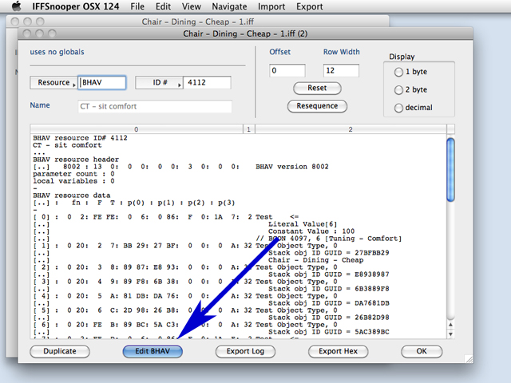Open the Navigate menu
This screenshot has width=511, height=383.
(x=228, y=6)
